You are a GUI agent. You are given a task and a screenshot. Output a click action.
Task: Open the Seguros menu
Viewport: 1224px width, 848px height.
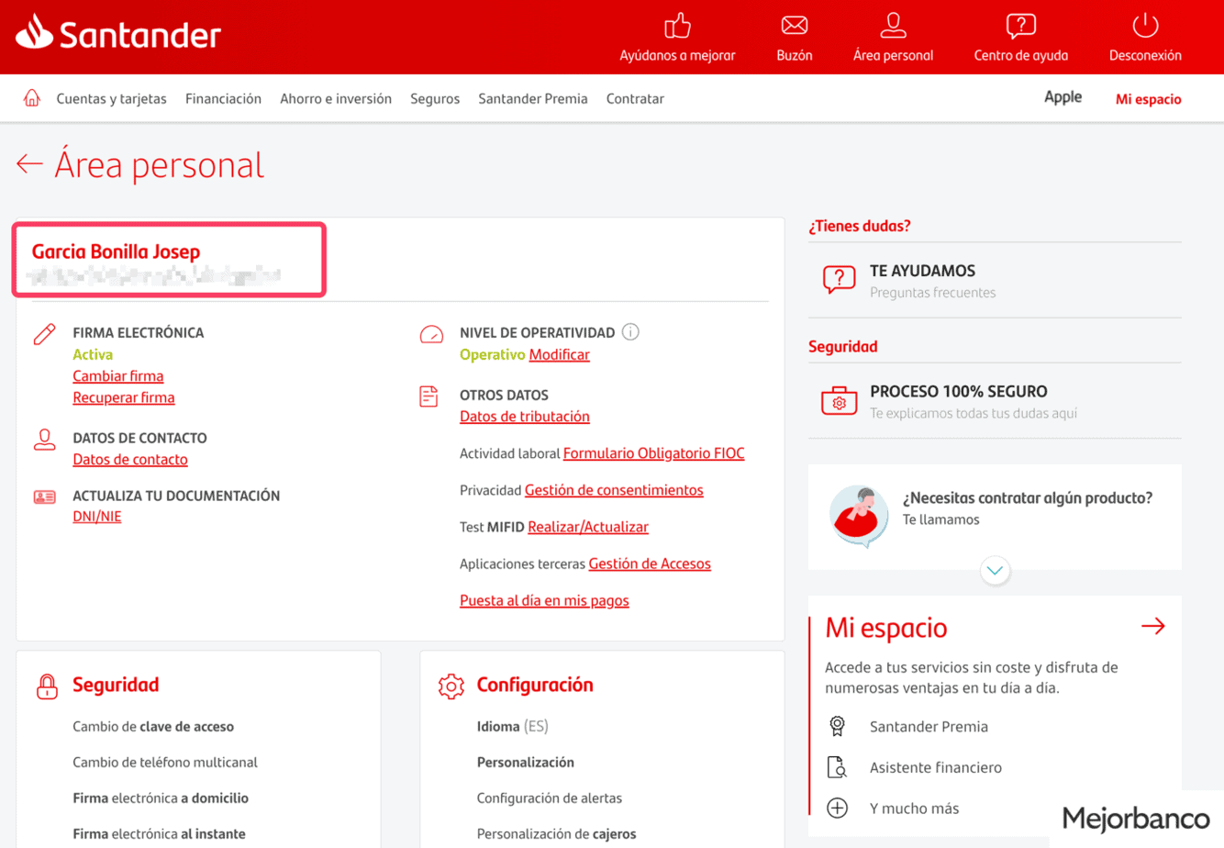pos(435,99)
